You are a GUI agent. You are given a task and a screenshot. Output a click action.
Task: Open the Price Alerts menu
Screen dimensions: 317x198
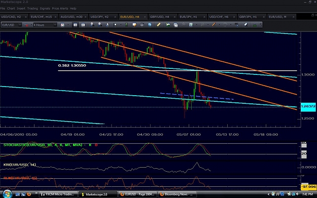click(x=60, y=9)
